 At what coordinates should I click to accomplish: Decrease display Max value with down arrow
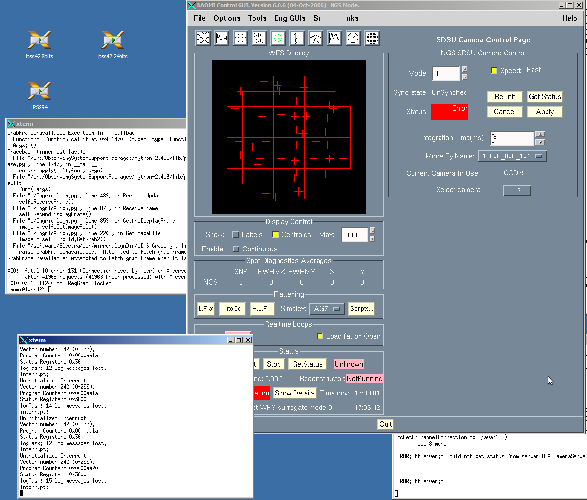[x=372, y=238]
